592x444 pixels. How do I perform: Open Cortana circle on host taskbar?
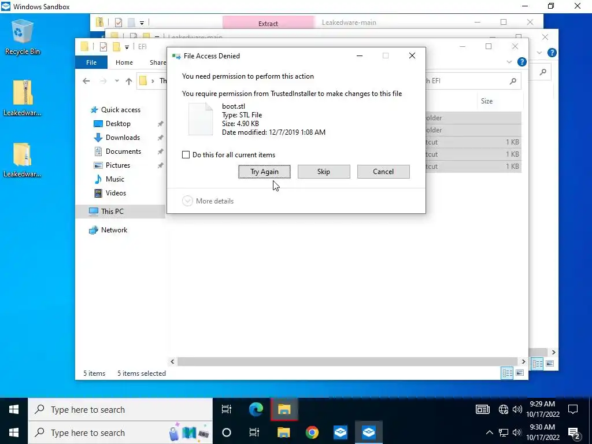point(227,432)
